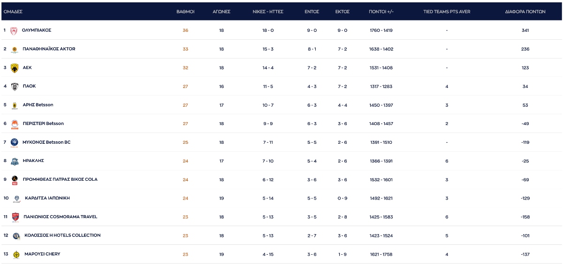Sort standings by ΒΑΘΜΟΙ column header
Viewport: 563px width, 265px height.
pyautogui.click(x=185, y=12)
